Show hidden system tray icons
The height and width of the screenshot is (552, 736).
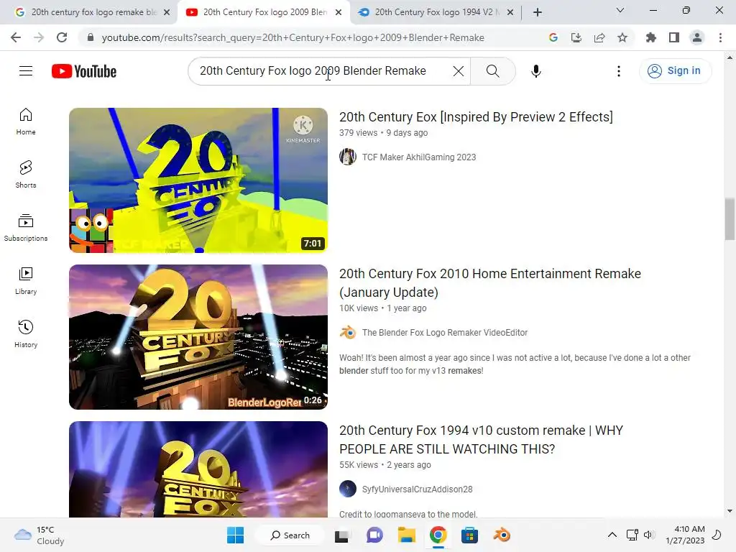tap(612, 535)
